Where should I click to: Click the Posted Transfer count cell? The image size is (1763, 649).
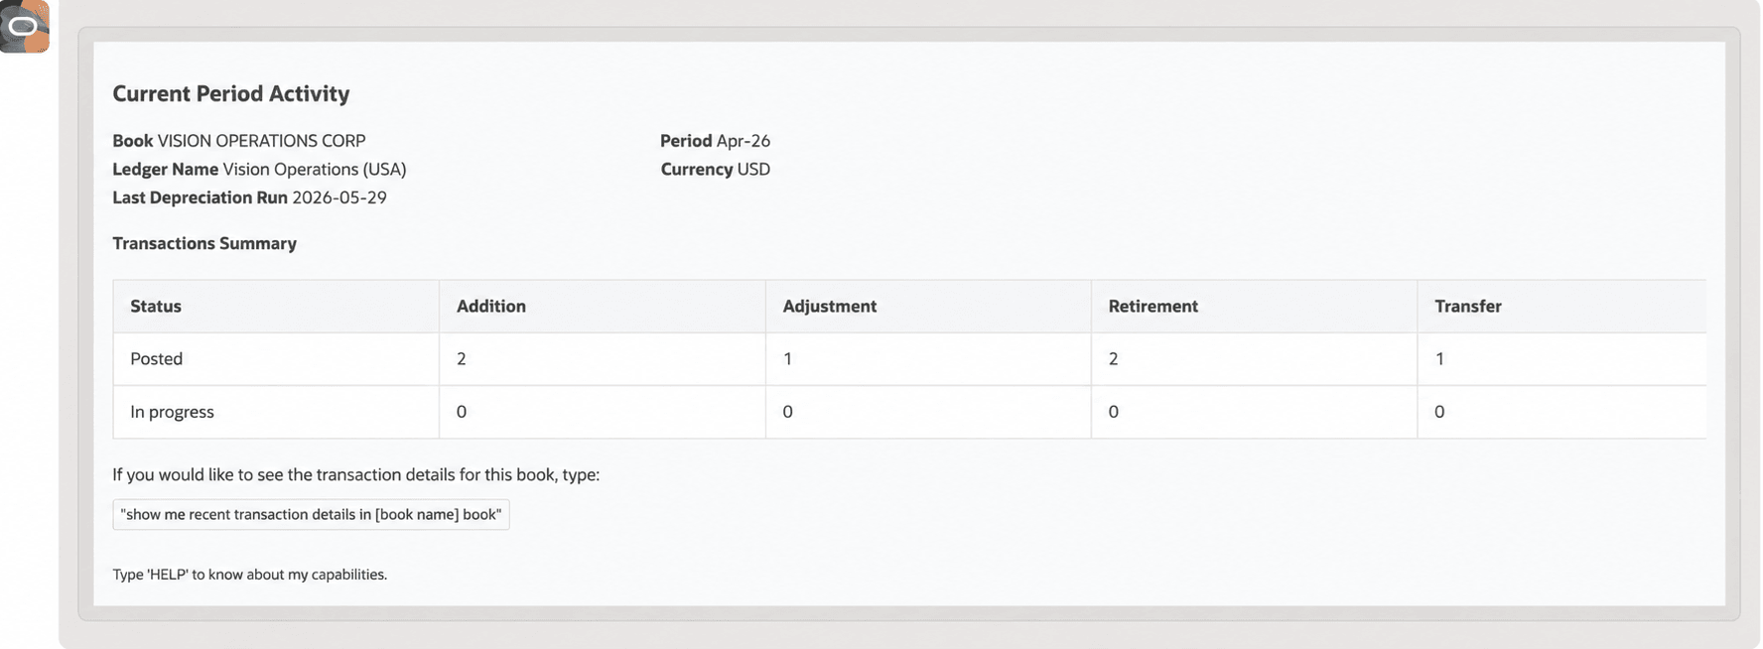(1561, 358)
